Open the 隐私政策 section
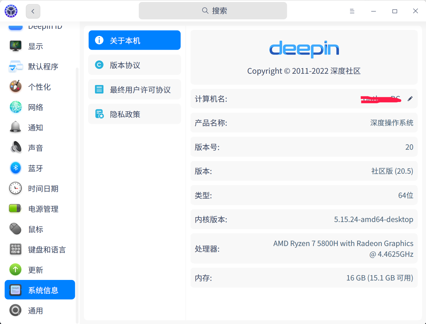Screen dimensions: 426x324 134,114
